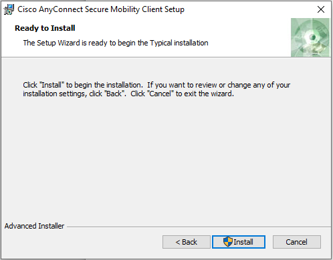The height and width of the screenshot is (260, 333).
Task: Click the words Typical installation in the subtitle
Action: tap(179, 43)
